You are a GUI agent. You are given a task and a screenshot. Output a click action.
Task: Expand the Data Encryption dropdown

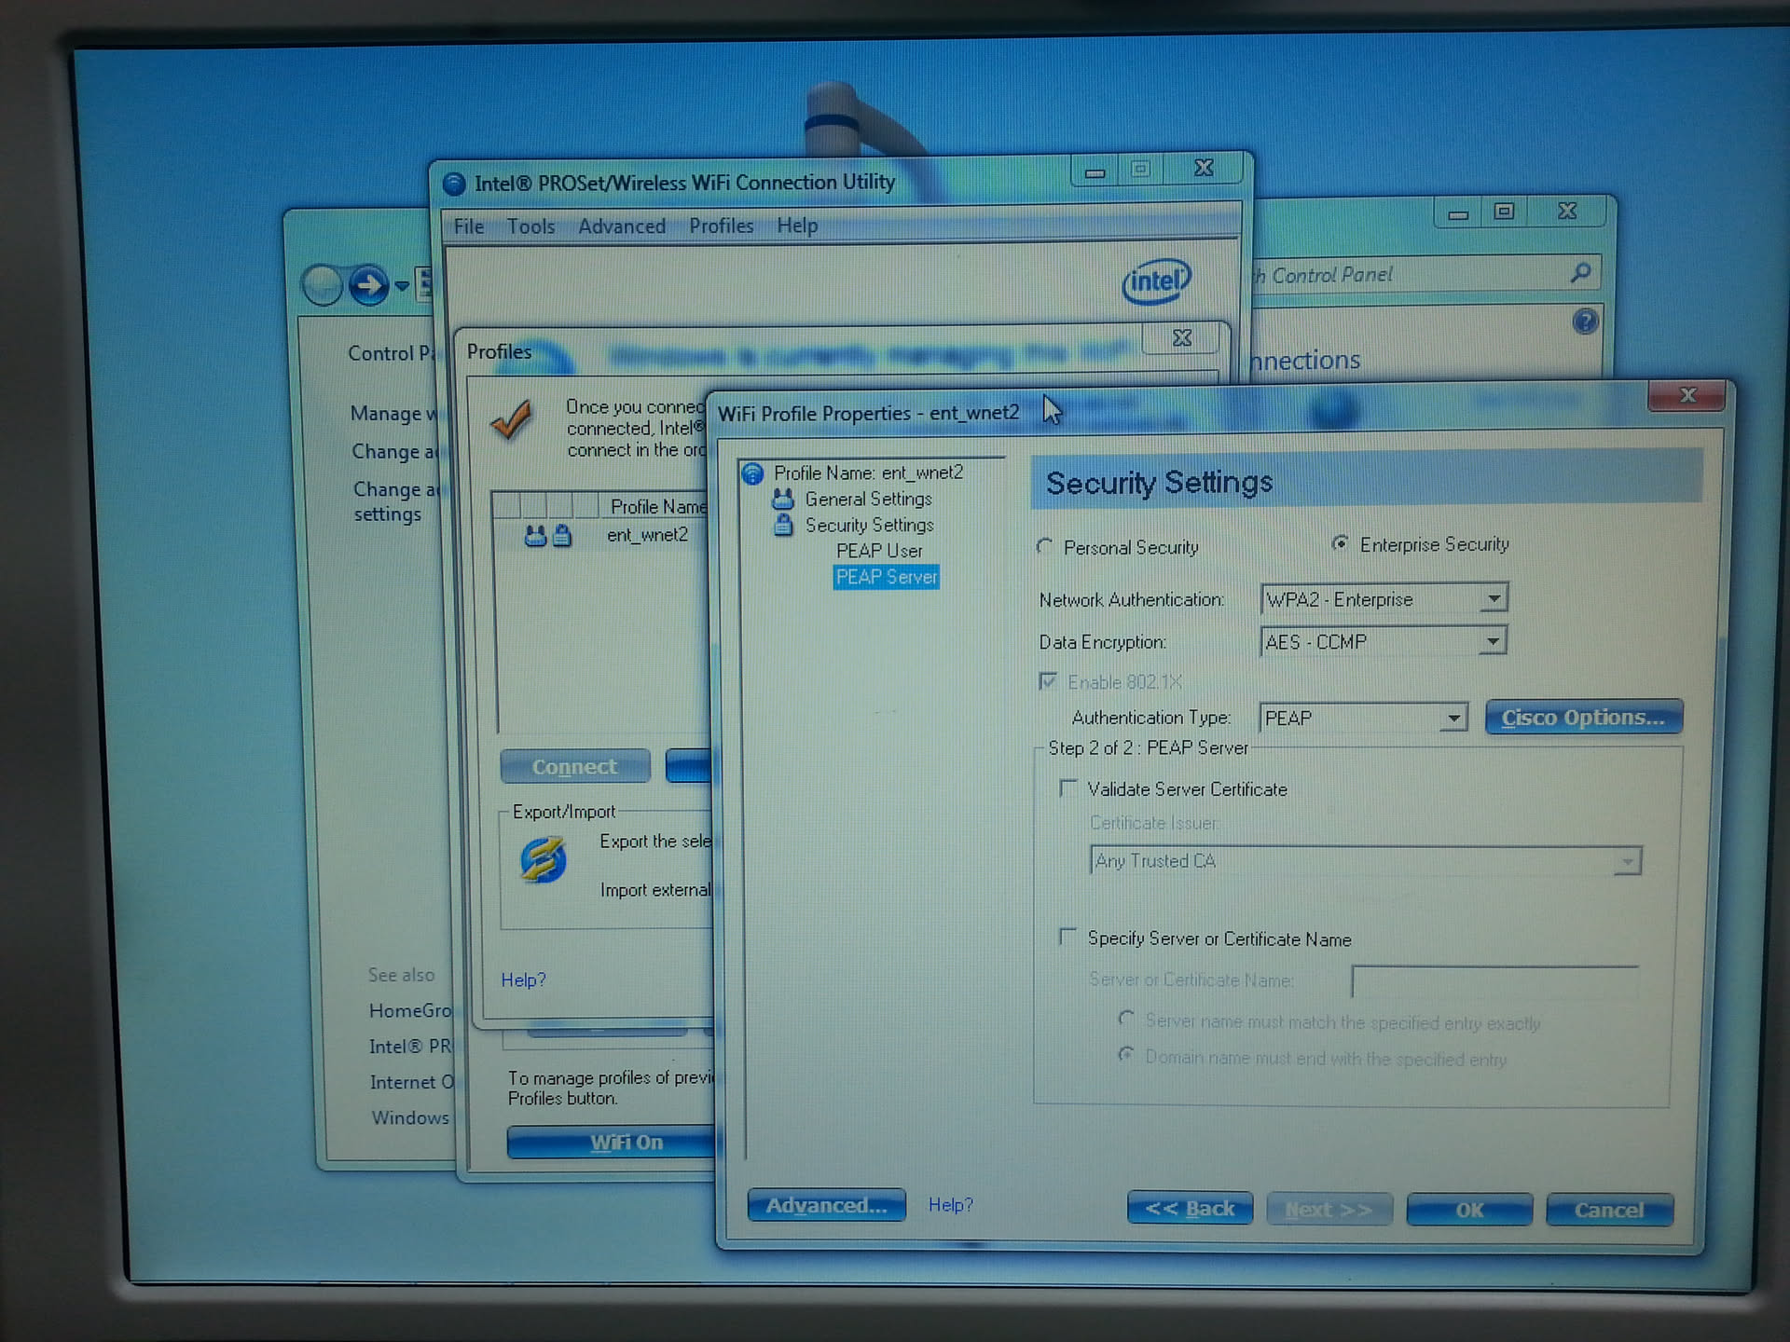click(1493, 641)
